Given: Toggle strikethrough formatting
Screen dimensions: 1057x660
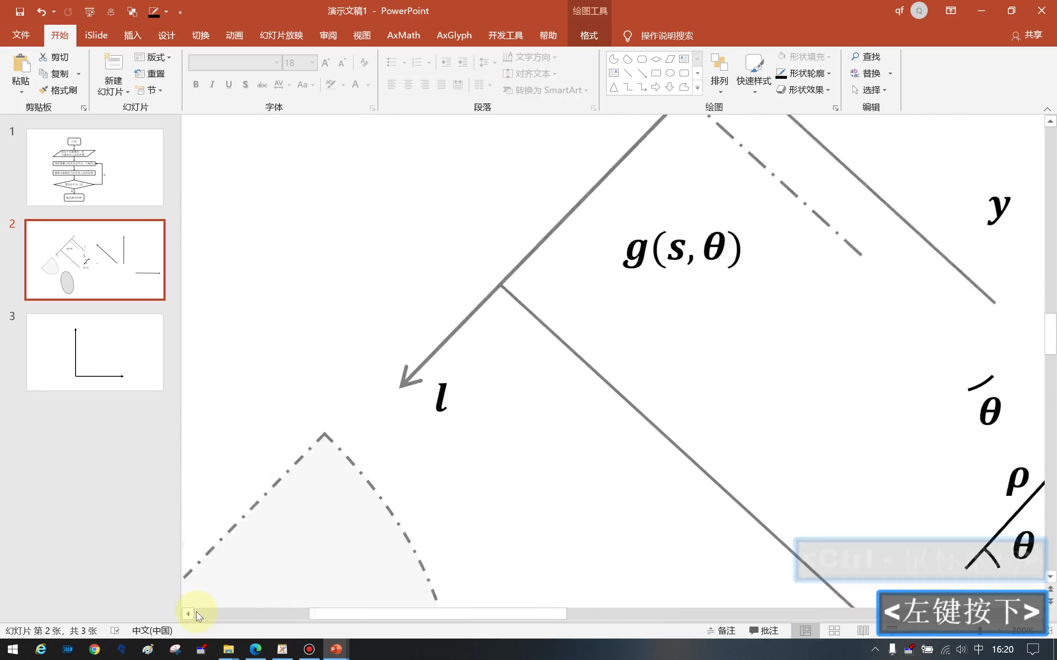Looking at the screenshot, I should tap(262, 85).
